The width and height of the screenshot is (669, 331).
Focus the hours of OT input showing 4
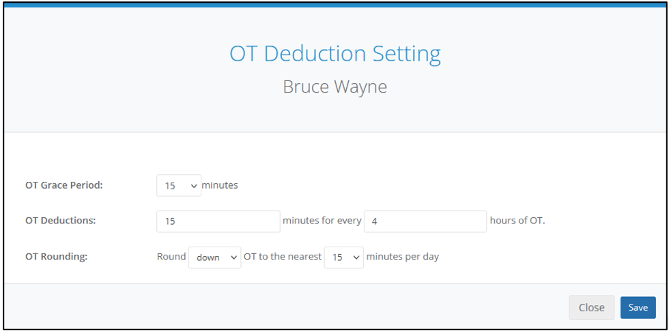pos(425,221)
